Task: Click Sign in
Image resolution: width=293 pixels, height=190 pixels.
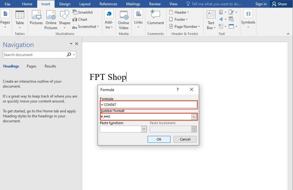Action: [x=261, y=4]
